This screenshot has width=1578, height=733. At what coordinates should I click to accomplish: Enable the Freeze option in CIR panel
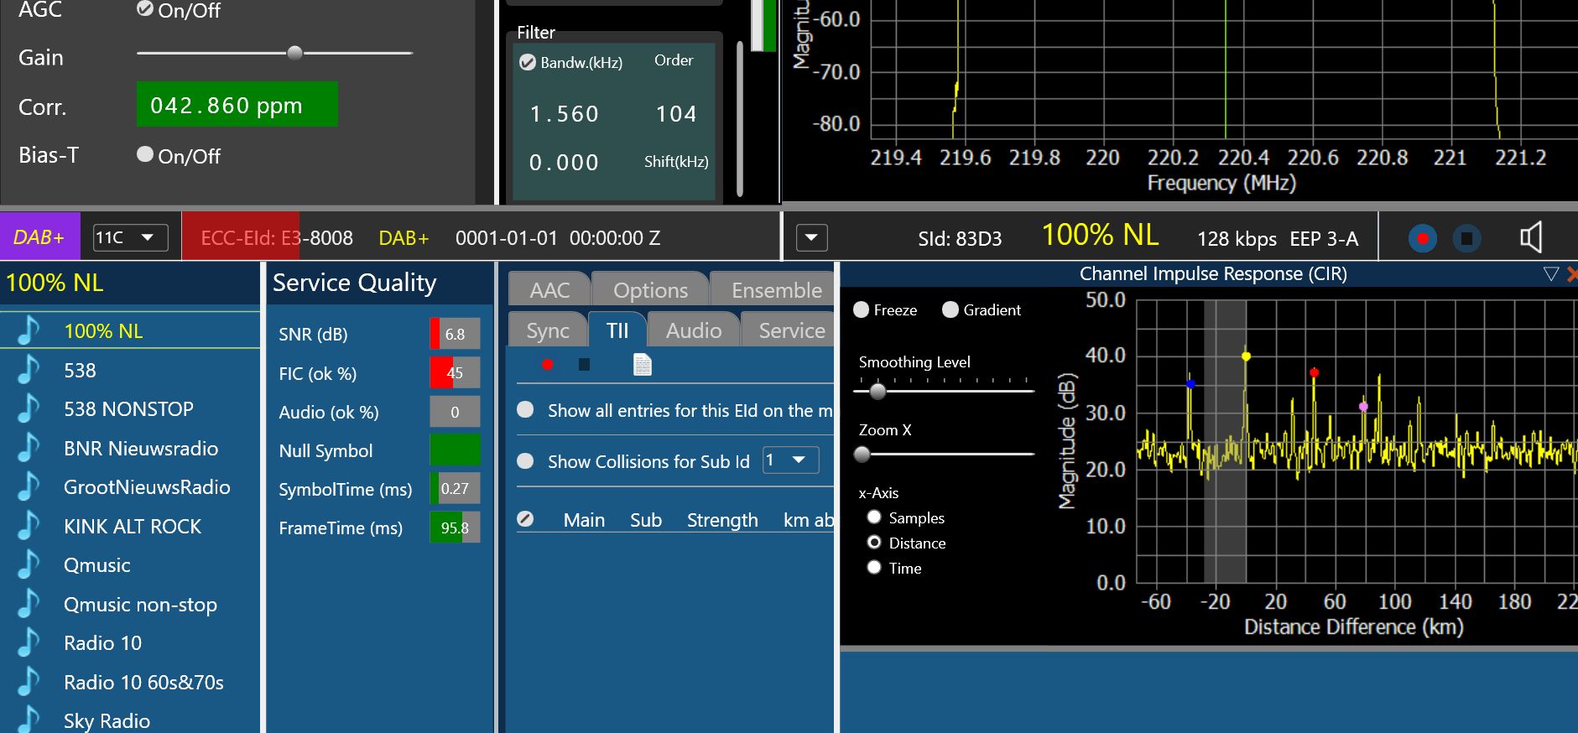tap(861, 309)
